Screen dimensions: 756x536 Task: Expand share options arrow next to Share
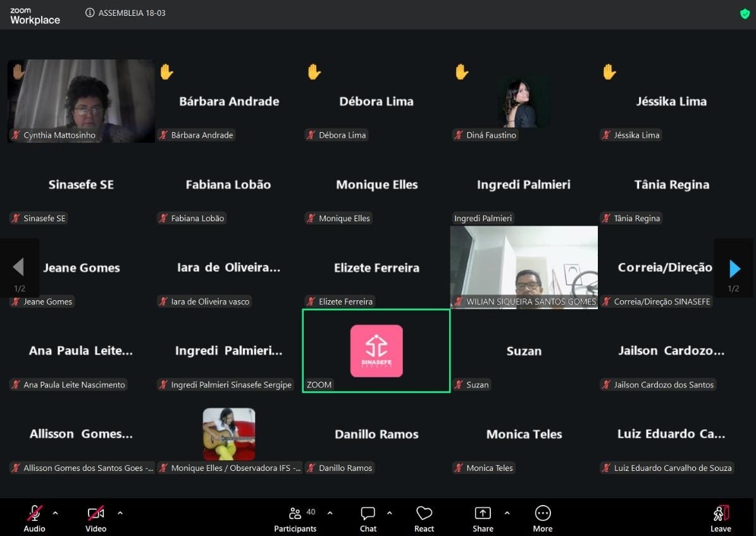(507, 513)
